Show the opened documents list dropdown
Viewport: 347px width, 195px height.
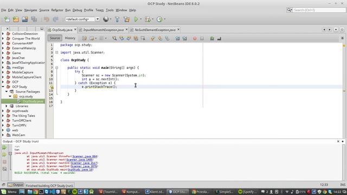click(x=336, y=29)
